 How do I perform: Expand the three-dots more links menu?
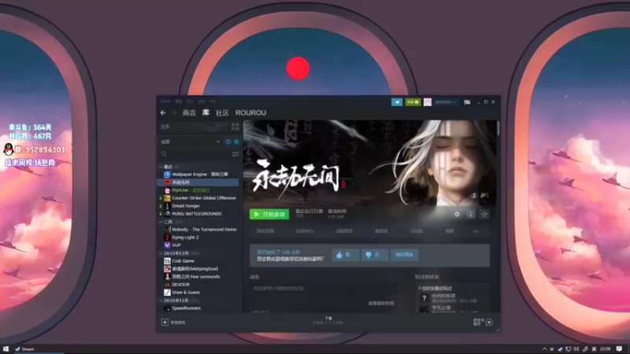coord(476,231)
